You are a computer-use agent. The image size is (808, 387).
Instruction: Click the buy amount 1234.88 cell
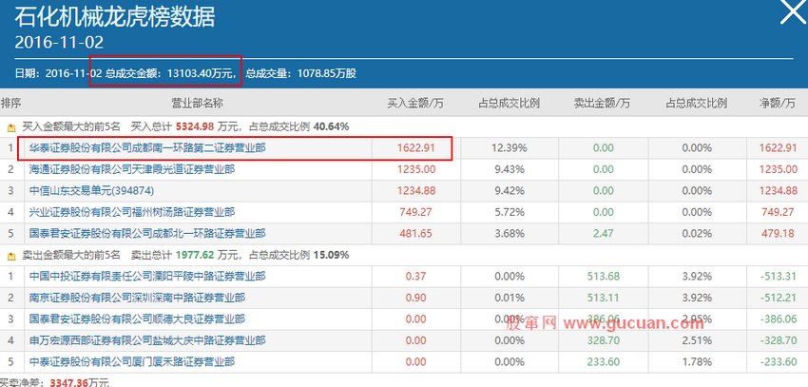click(415, 191)
